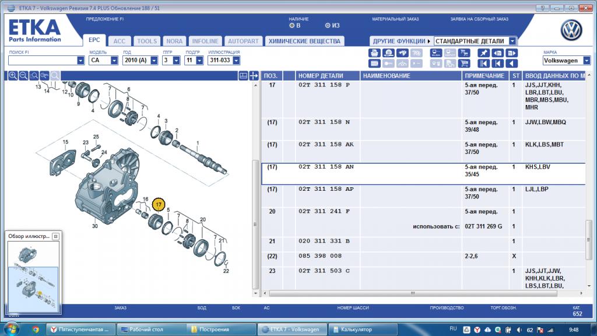Switch to the TOOLS tab
Image resolution: width=597 pixels, height=336 pixels.
pyautogui.click(x=147, y=41)
